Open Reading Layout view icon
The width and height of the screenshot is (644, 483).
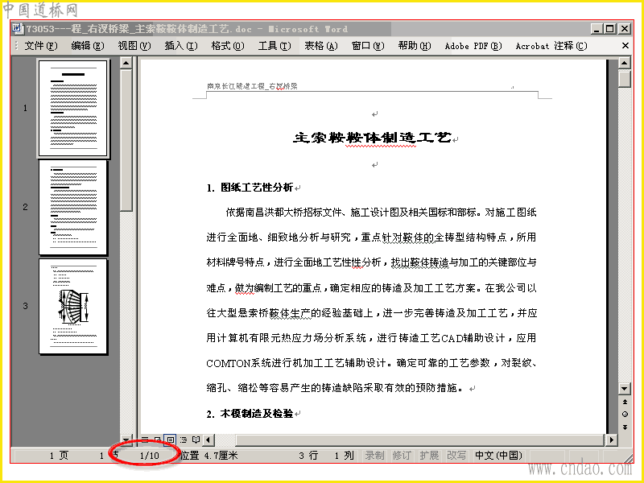point(196,440)
